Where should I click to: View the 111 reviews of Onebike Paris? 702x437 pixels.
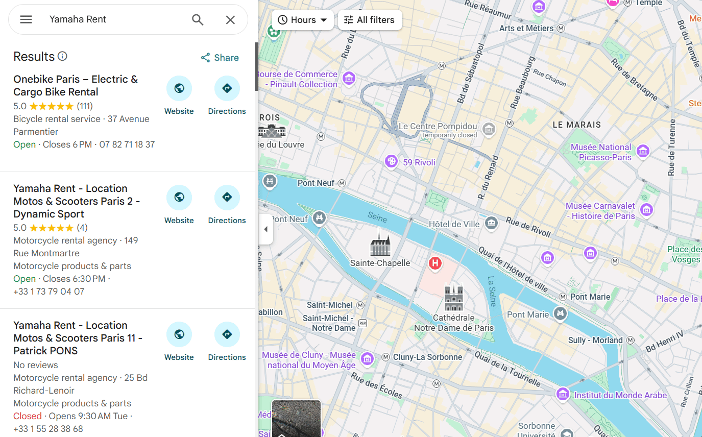click(85, 106)
